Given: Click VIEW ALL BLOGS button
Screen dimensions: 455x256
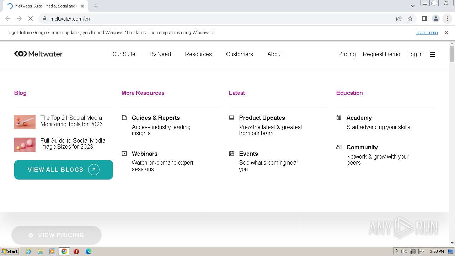Looking at the screenshot, I should 64,170.
